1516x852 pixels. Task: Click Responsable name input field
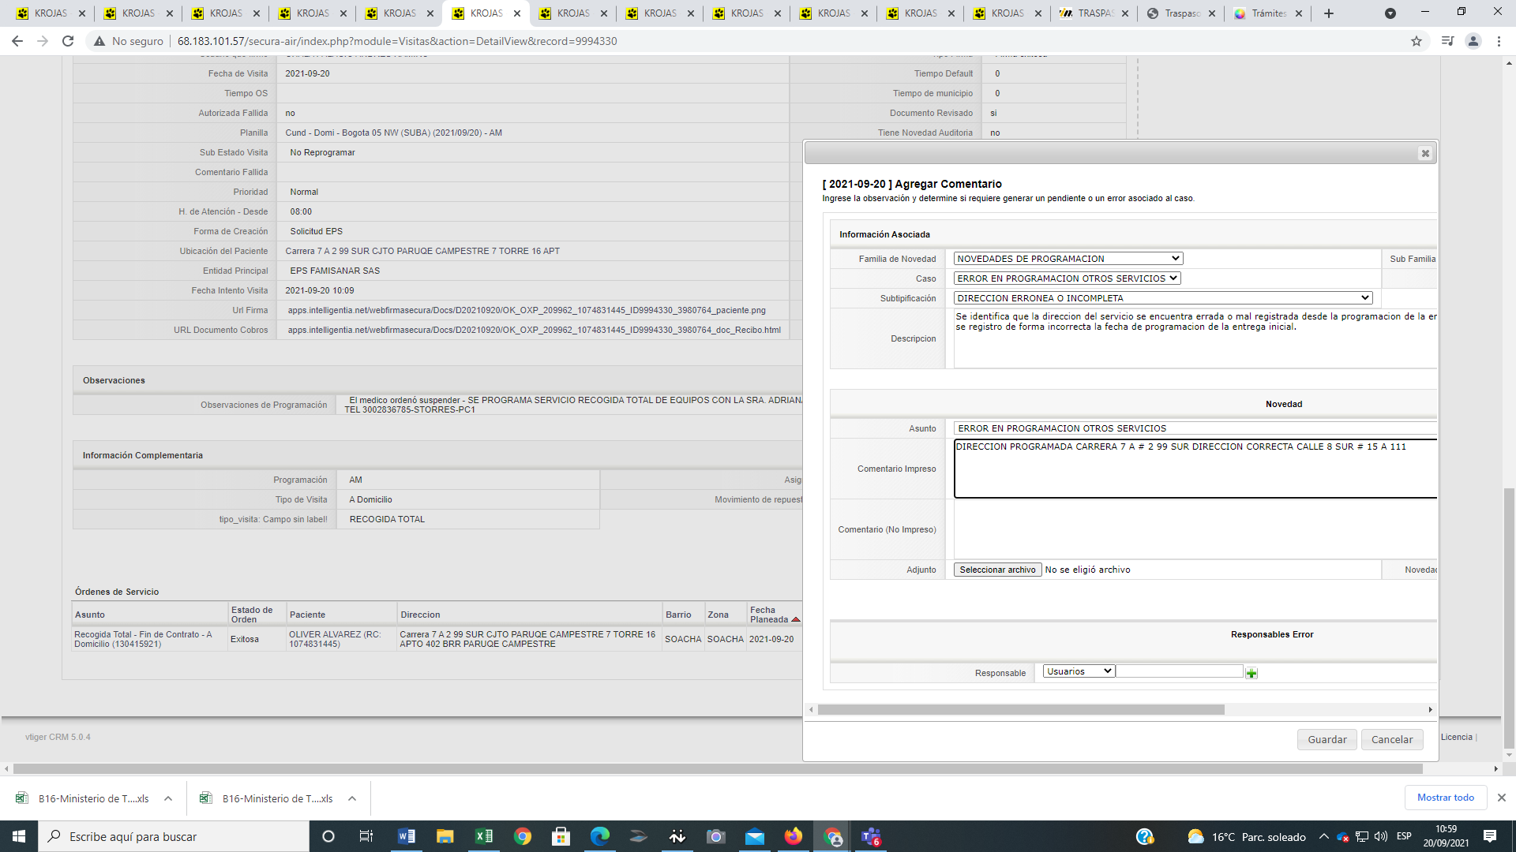point(1180,671)
